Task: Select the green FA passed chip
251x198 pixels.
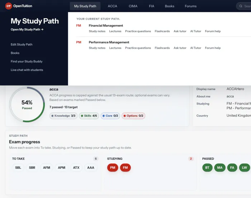Action: pyautogui.click(x=232, y=168)
